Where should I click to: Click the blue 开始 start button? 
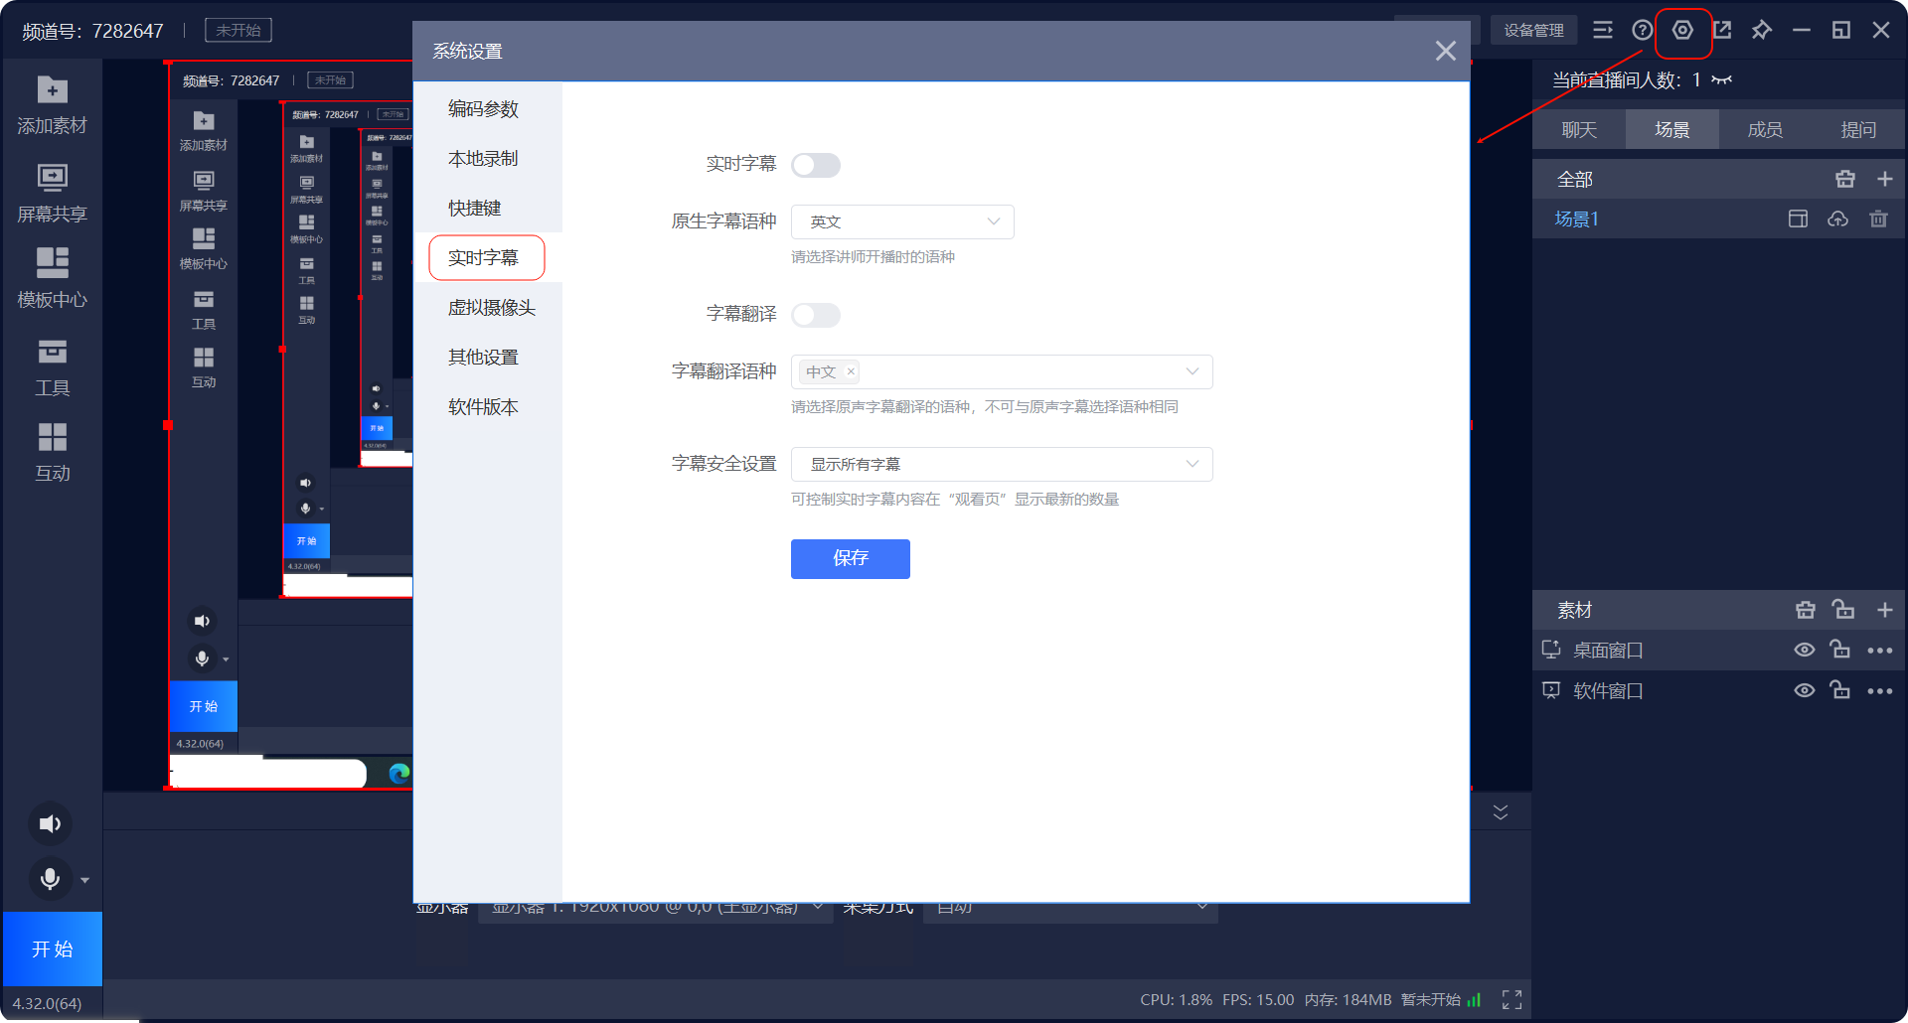point(52,949)
